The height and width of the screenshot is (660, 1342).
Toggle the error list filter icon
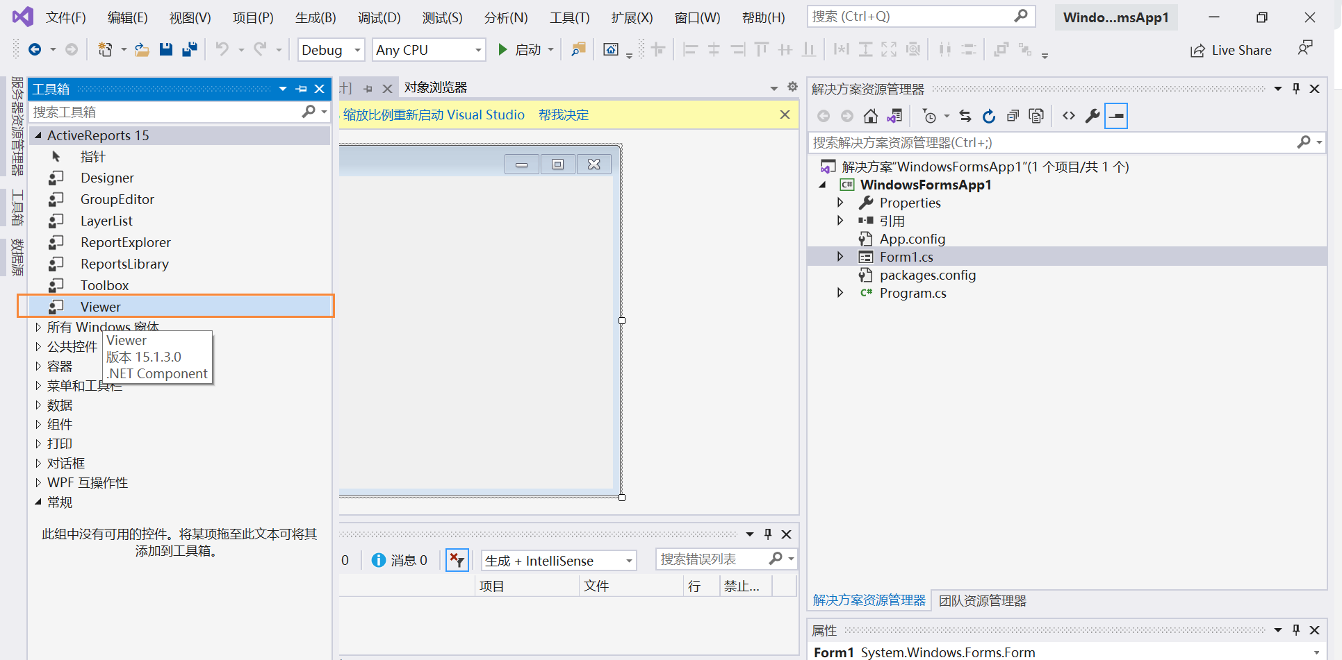point(457,560)
